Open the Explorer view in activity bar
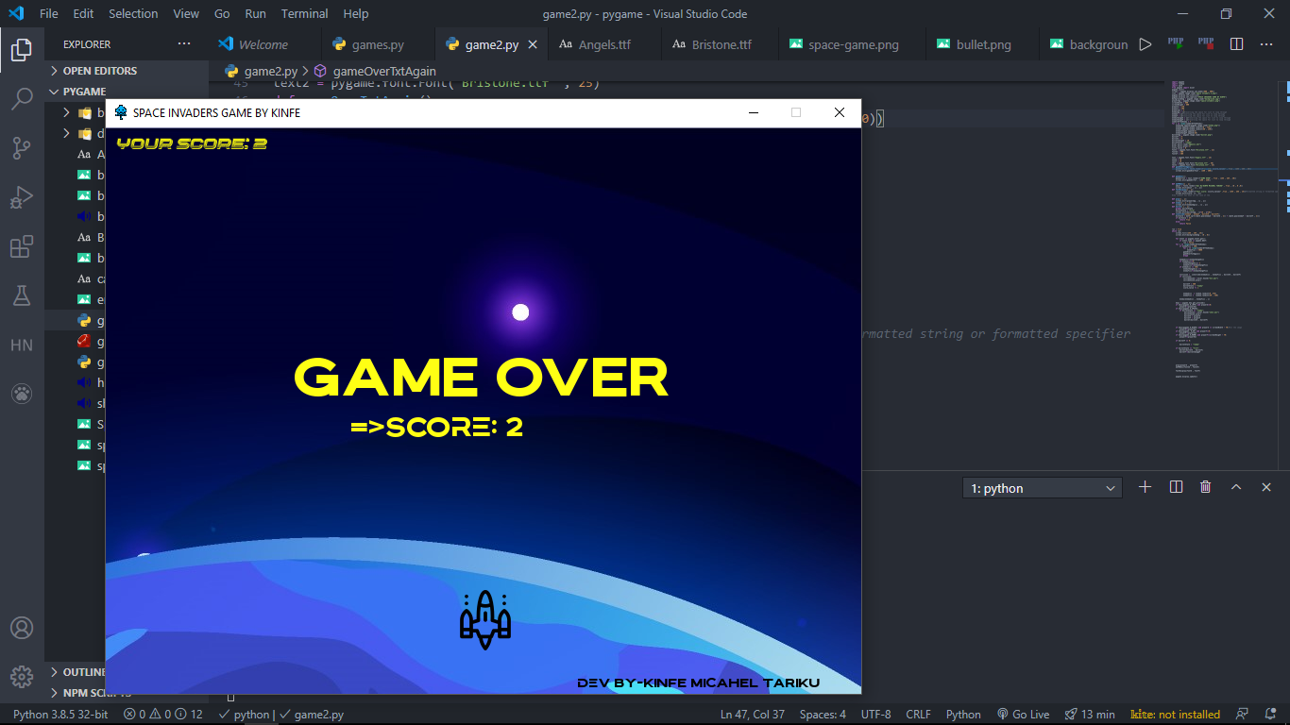The image size is (1290, 725). point(22,49)
